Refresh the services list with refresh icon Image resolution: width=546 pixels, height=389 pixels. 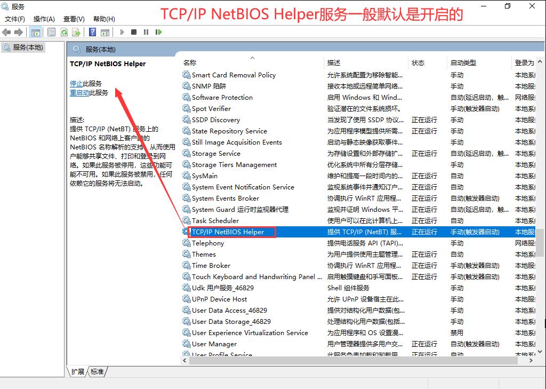tap(65, 31)
